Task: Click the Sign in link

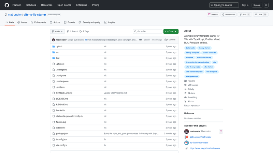Action: [245, 5]
